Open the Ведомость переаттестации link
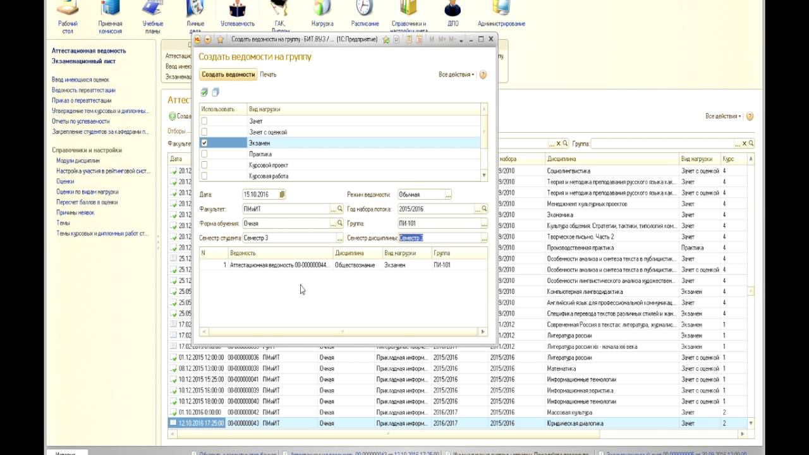 pyautogui.click(x=83, y=90)
